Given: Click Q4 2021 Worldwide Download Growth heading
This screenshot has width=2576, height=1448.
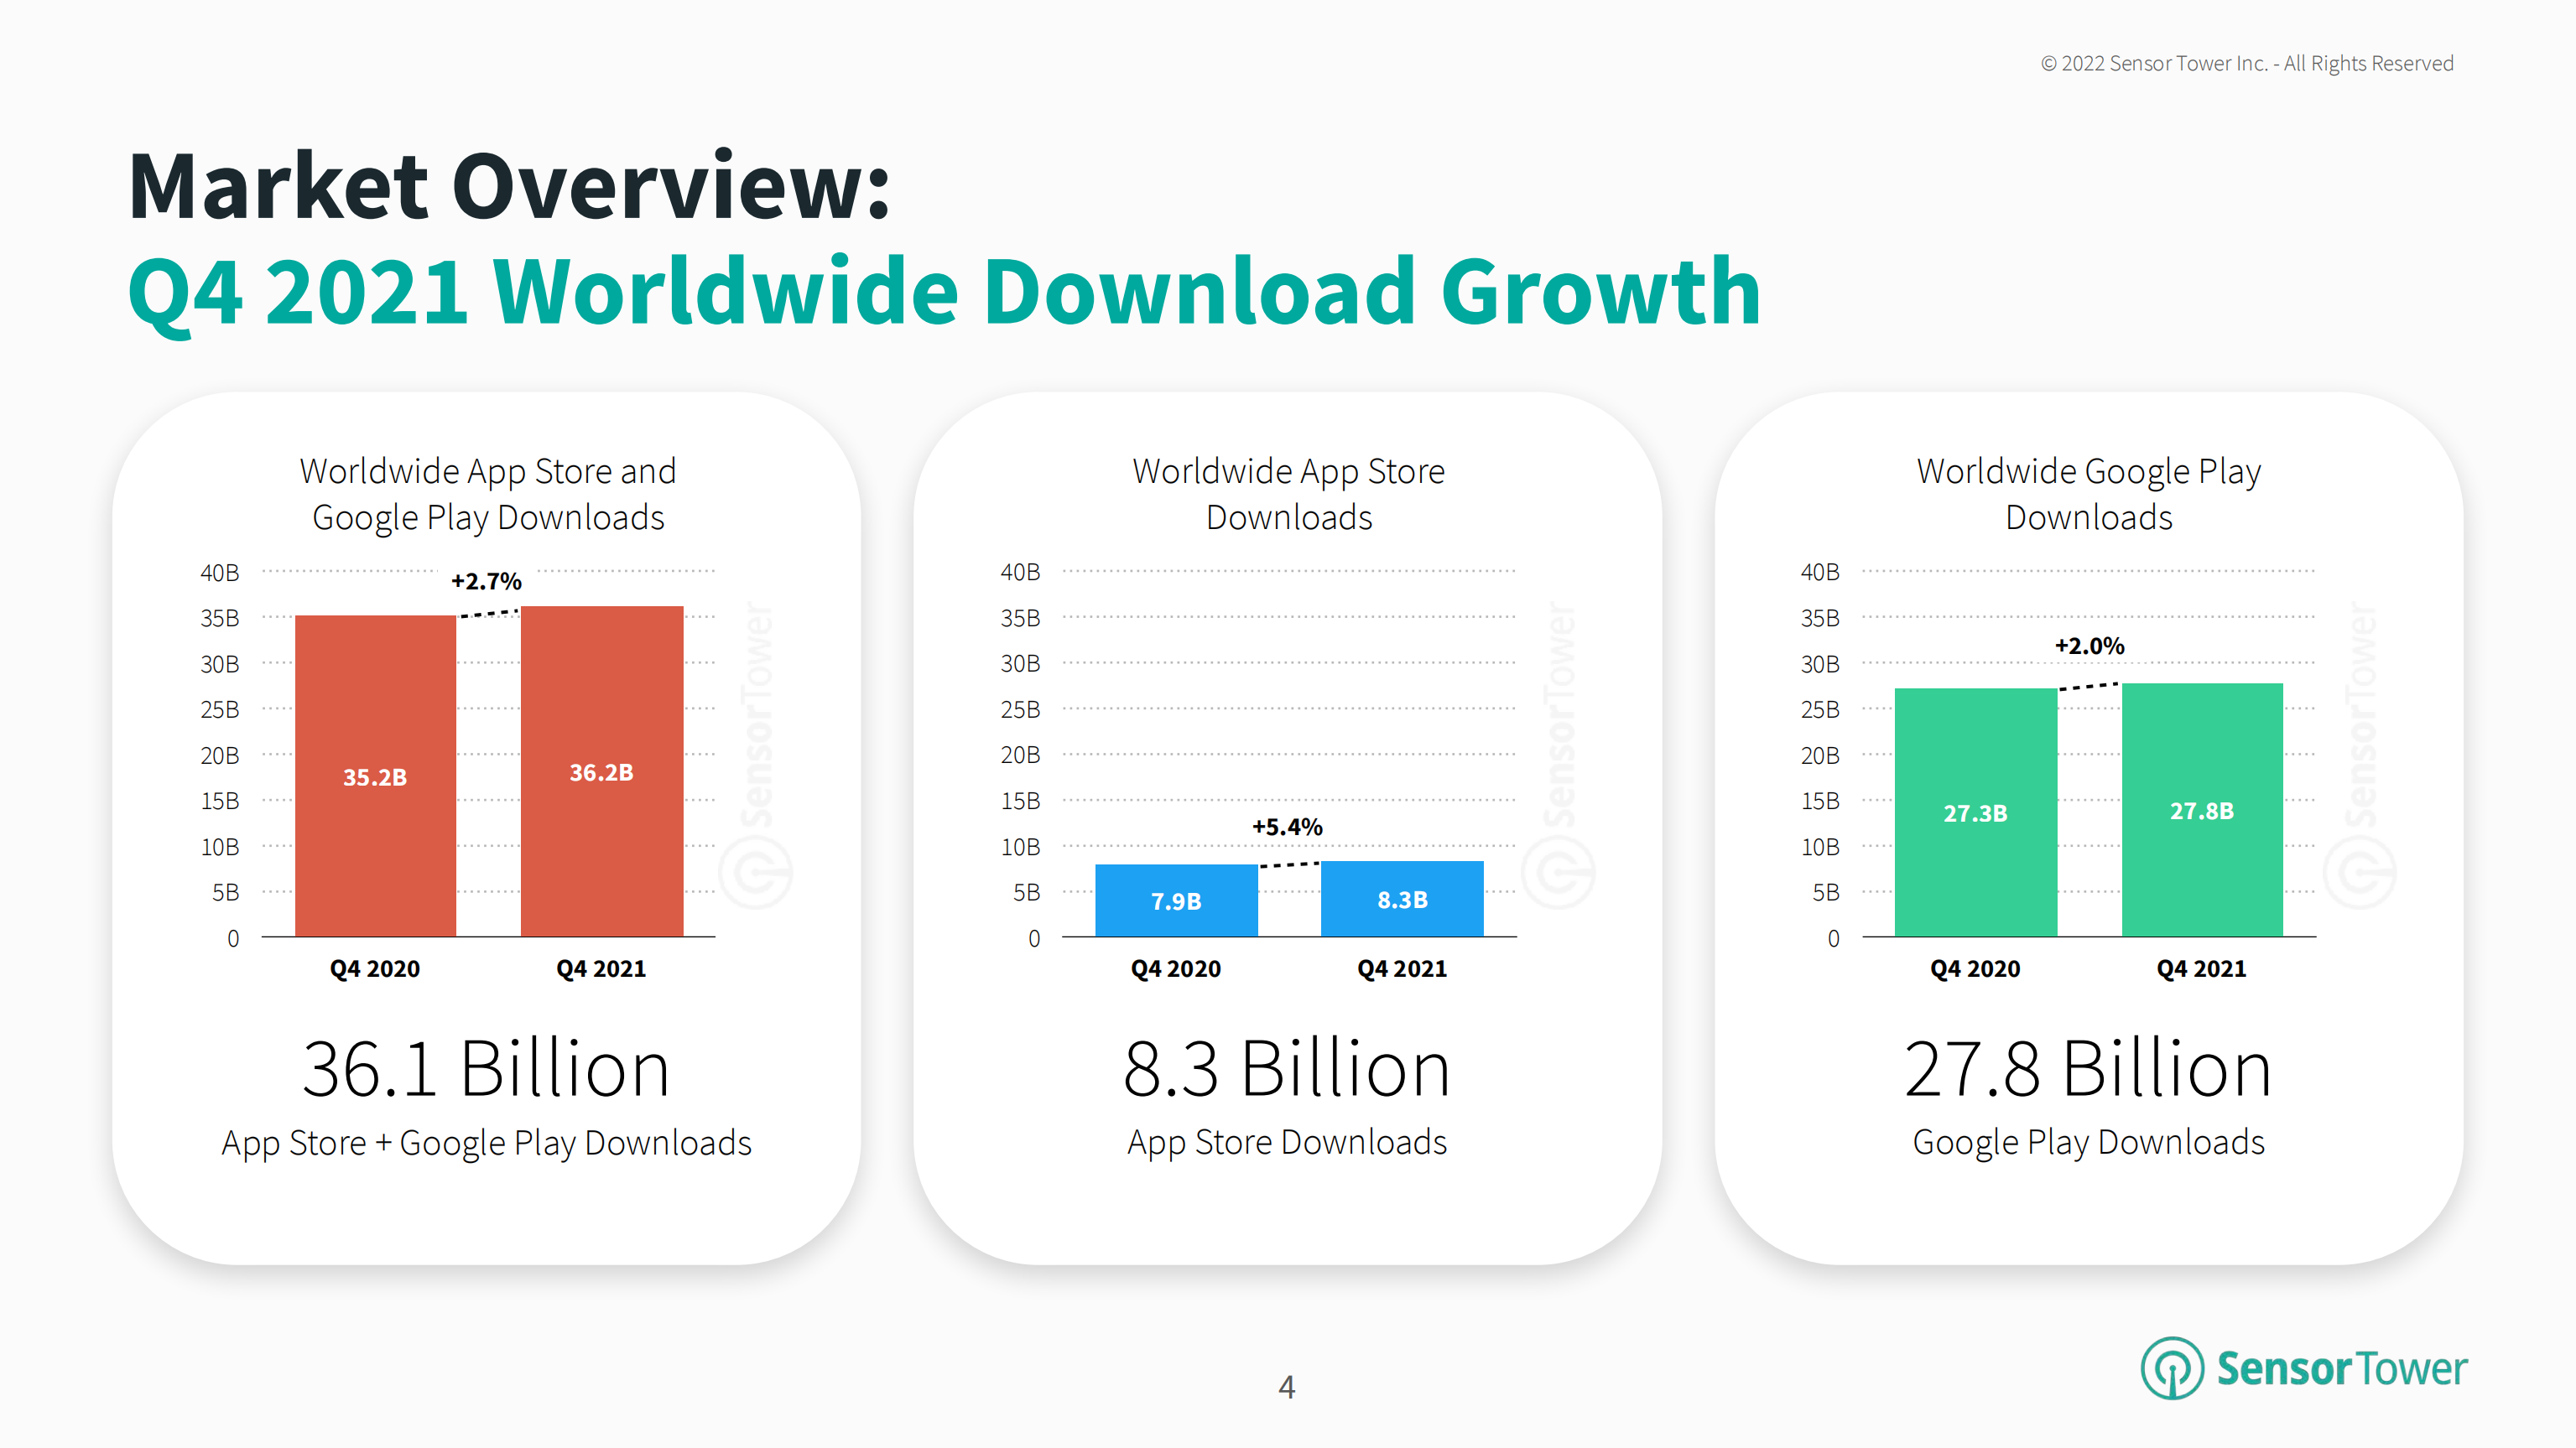Looking at the screenshot, I should 944,291.
